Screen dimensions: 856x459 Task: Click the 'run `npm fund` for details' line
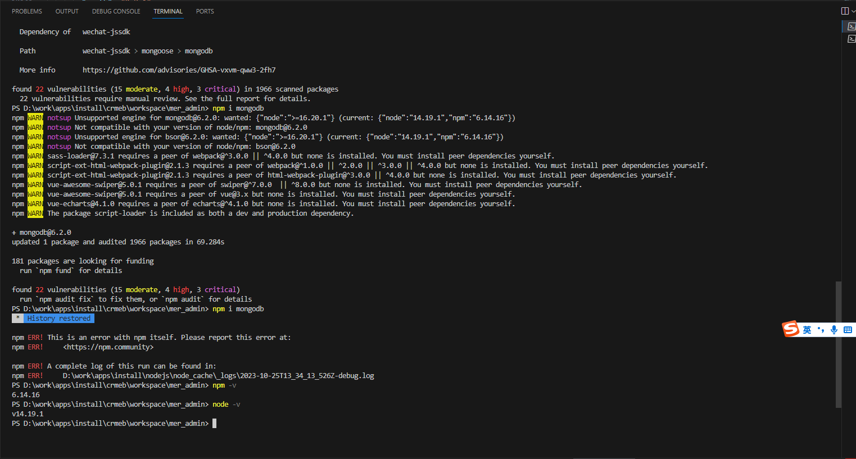(x=71, y=271)
